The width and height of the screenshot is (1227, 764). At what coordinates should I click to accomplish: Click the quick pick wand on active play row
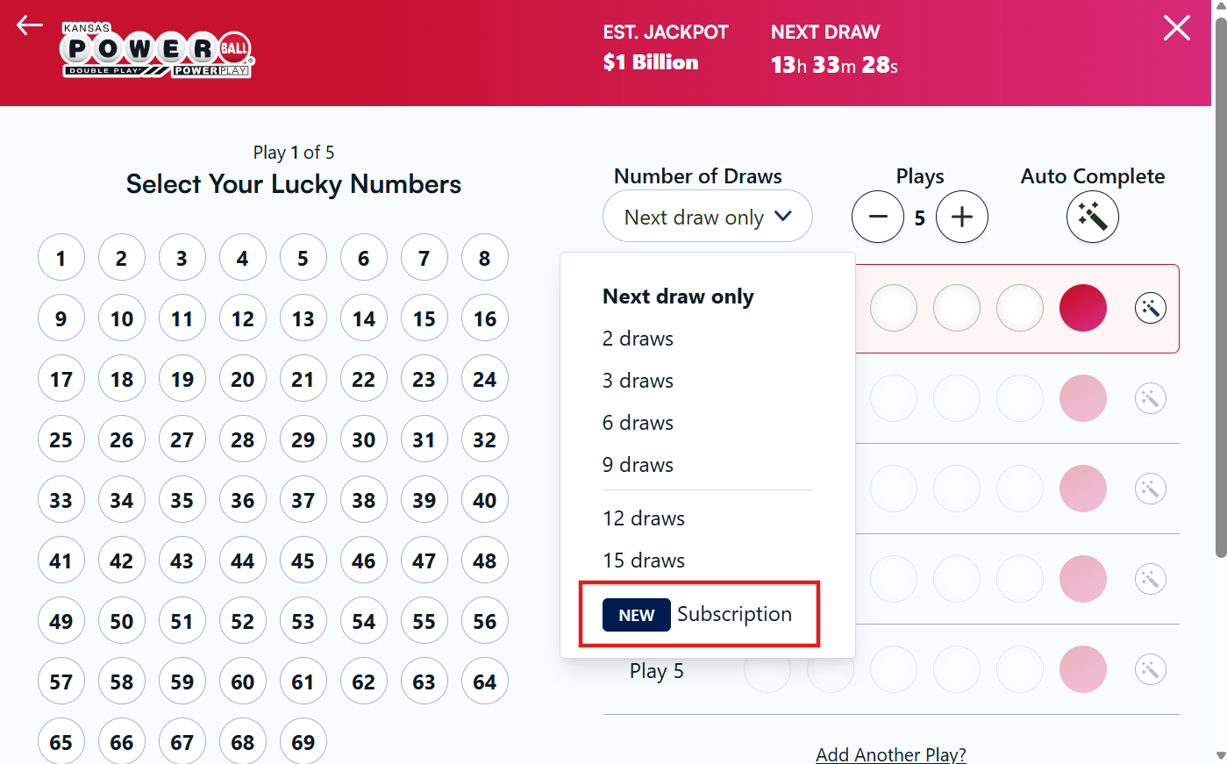pos(1151,308)
